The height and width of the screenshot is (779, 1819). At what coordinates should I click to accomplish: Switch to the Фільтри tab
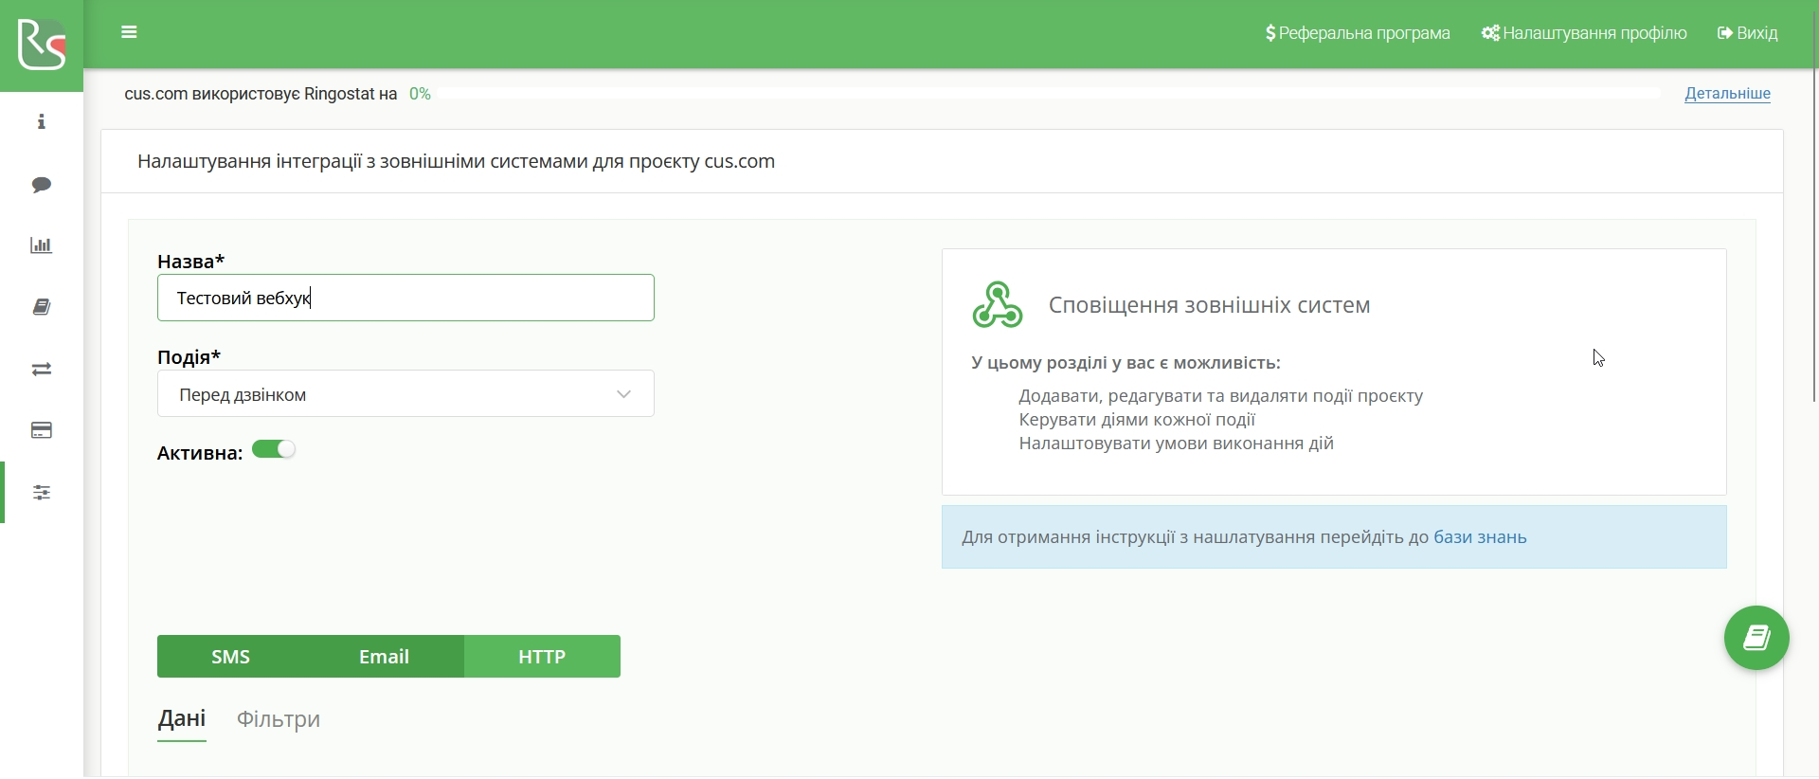(x=279, y=719)
